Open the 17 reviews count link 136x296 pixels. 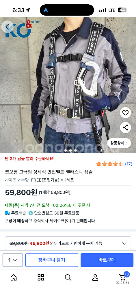129,164
